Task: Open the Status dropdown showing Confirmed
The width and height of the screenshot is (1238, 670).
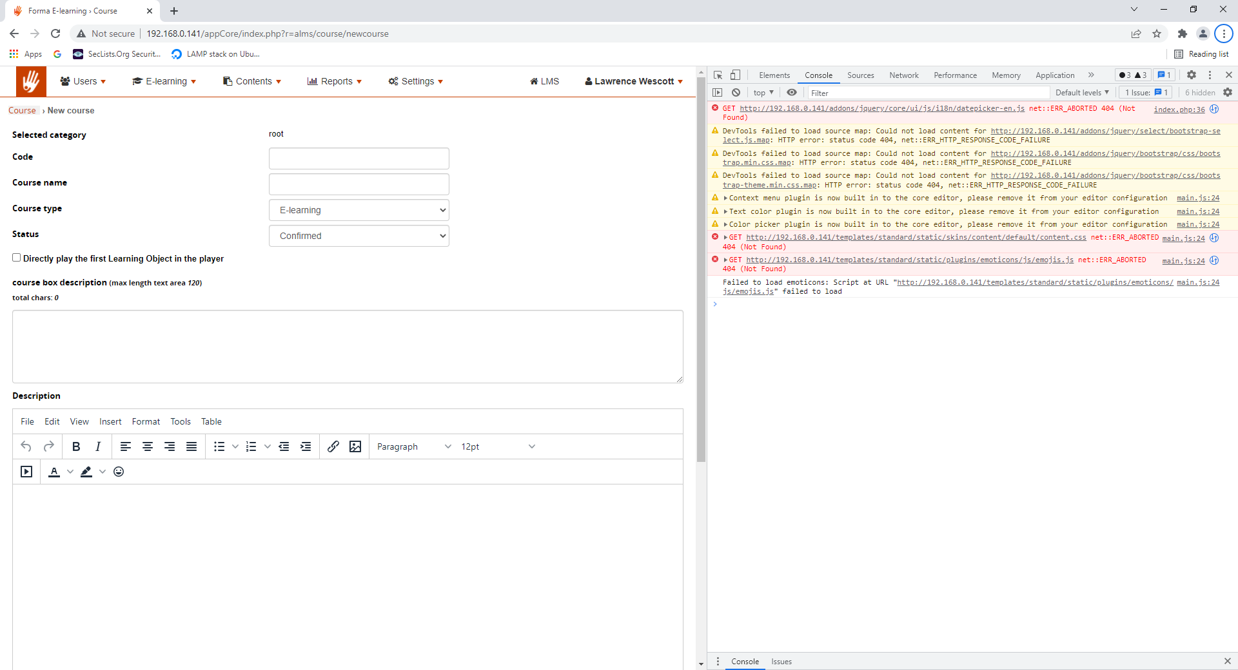Action: tap(359, 236)
